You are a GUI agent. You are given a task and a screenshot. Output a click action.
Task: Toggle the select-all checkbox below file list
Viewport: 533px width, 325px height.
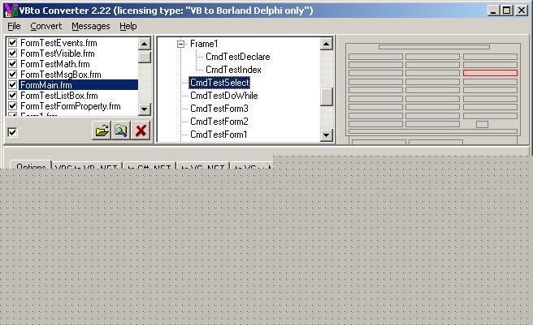12,132
